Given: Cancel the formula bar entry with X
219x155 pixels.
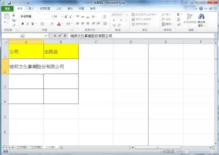Looking at the screenshot, I should pos(55,36).
